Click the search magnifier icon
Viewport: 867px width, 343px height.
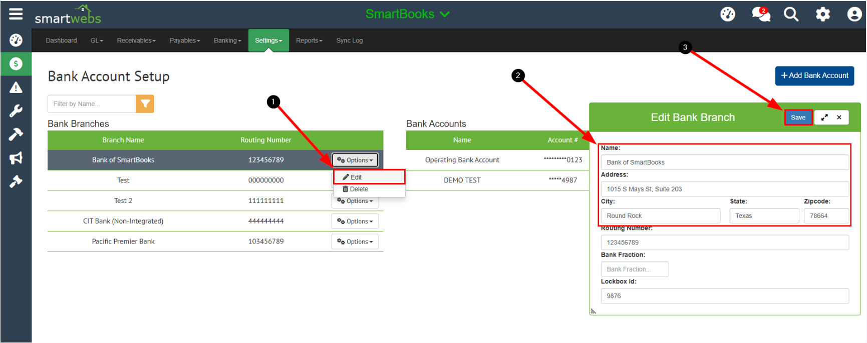[x=791, y=14]
